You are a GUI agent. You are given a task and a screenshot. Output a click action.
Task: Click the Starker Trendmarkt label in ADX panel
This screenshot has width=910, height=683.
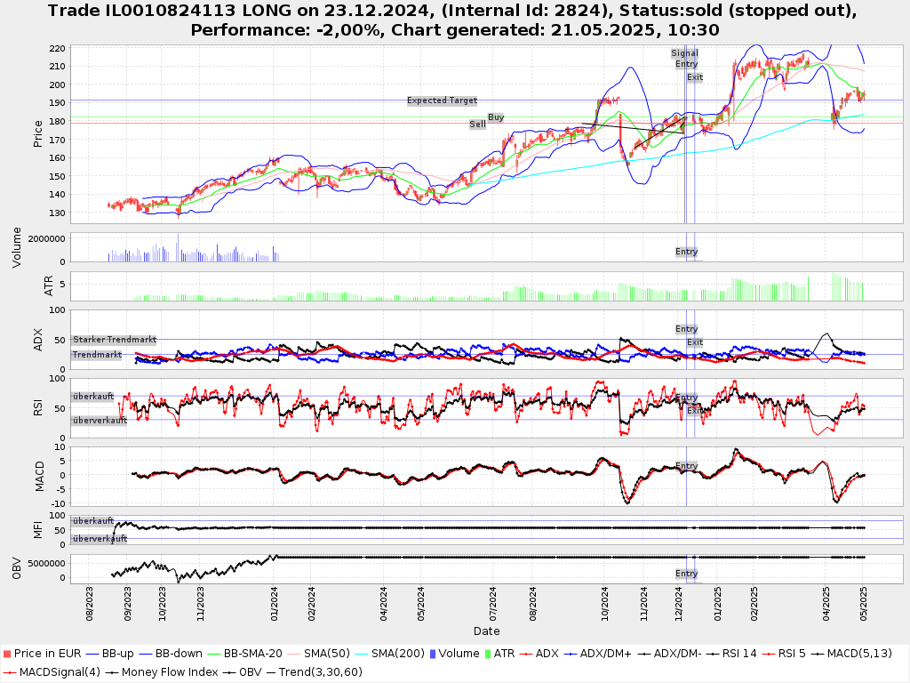(x=115, y=340)
